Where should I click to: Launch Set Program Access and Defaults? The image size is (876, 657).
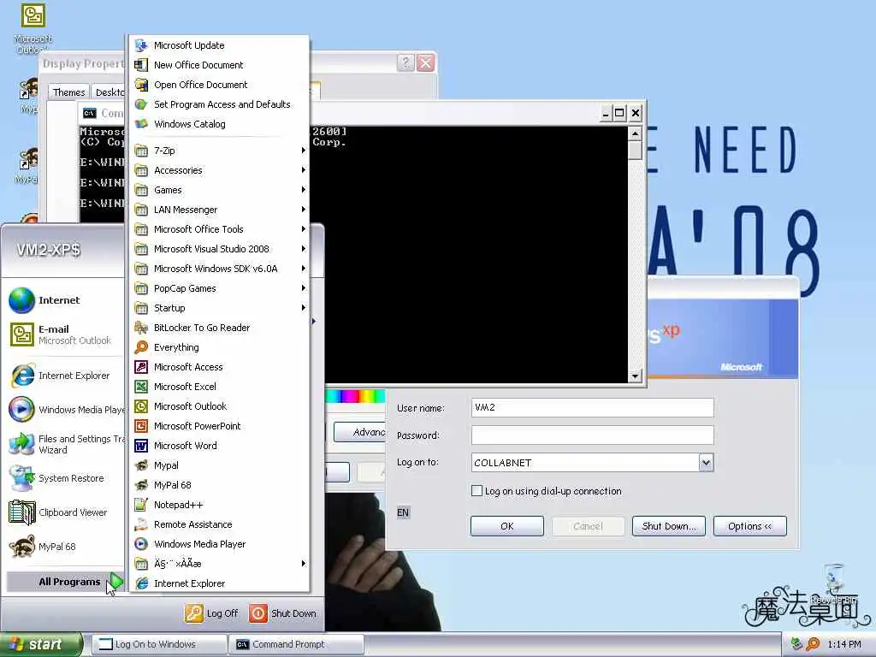(x=220, y=104)
